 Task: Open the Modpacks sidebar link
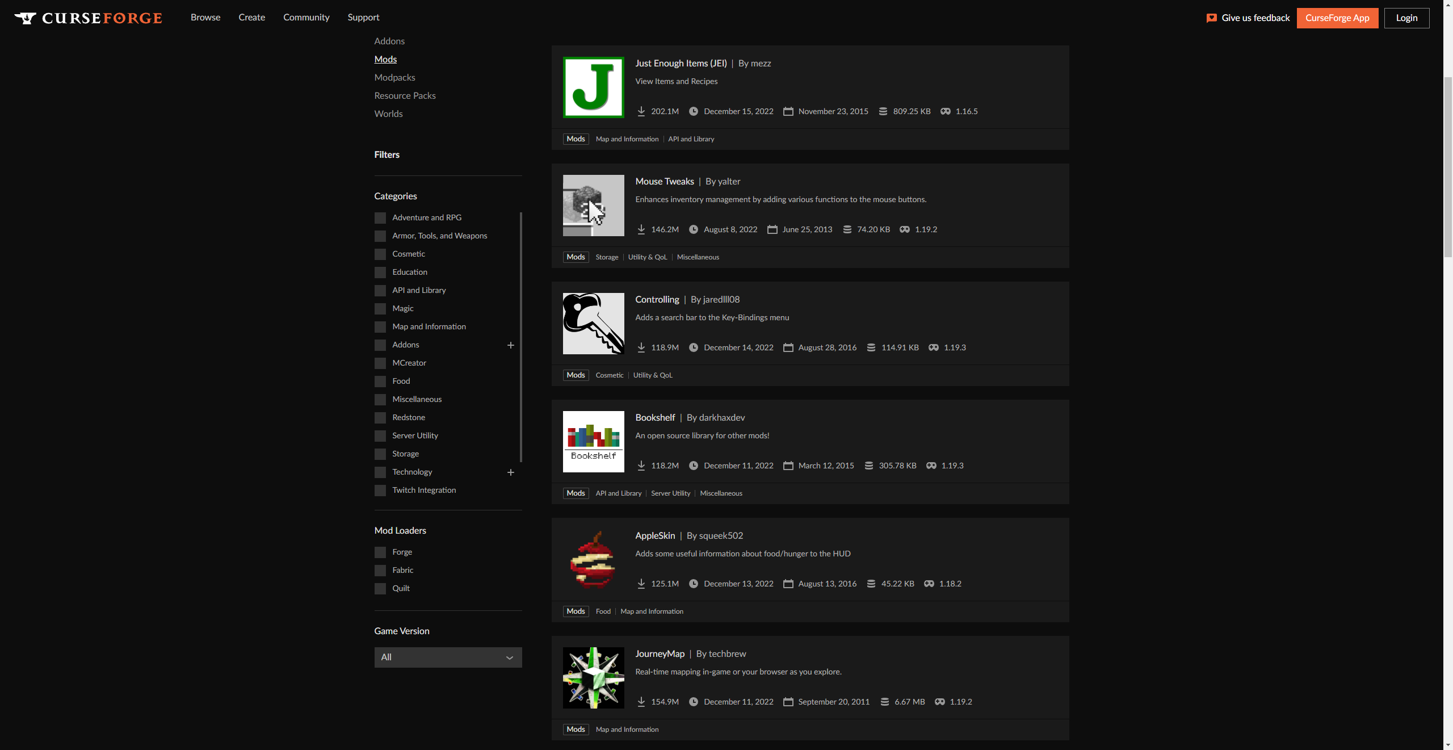click(394, 78)
